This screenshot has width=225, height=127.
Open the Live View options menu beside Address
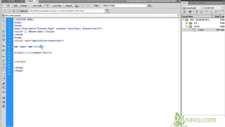pos(107,11)
